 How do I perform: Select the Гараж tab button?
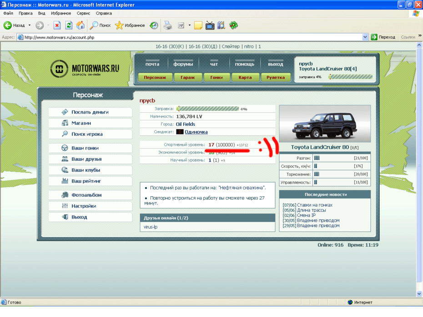187,77
